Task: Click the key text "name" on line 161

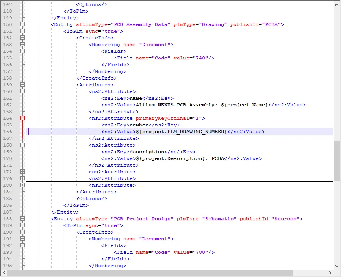Action: pos(136,98)
